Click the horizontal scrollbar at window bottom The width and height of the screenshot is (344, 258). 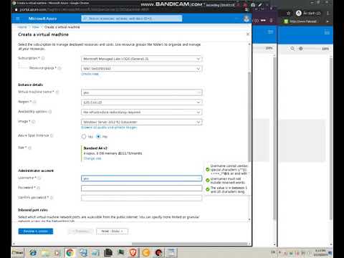pyautogui.click(x=190, y=244)
